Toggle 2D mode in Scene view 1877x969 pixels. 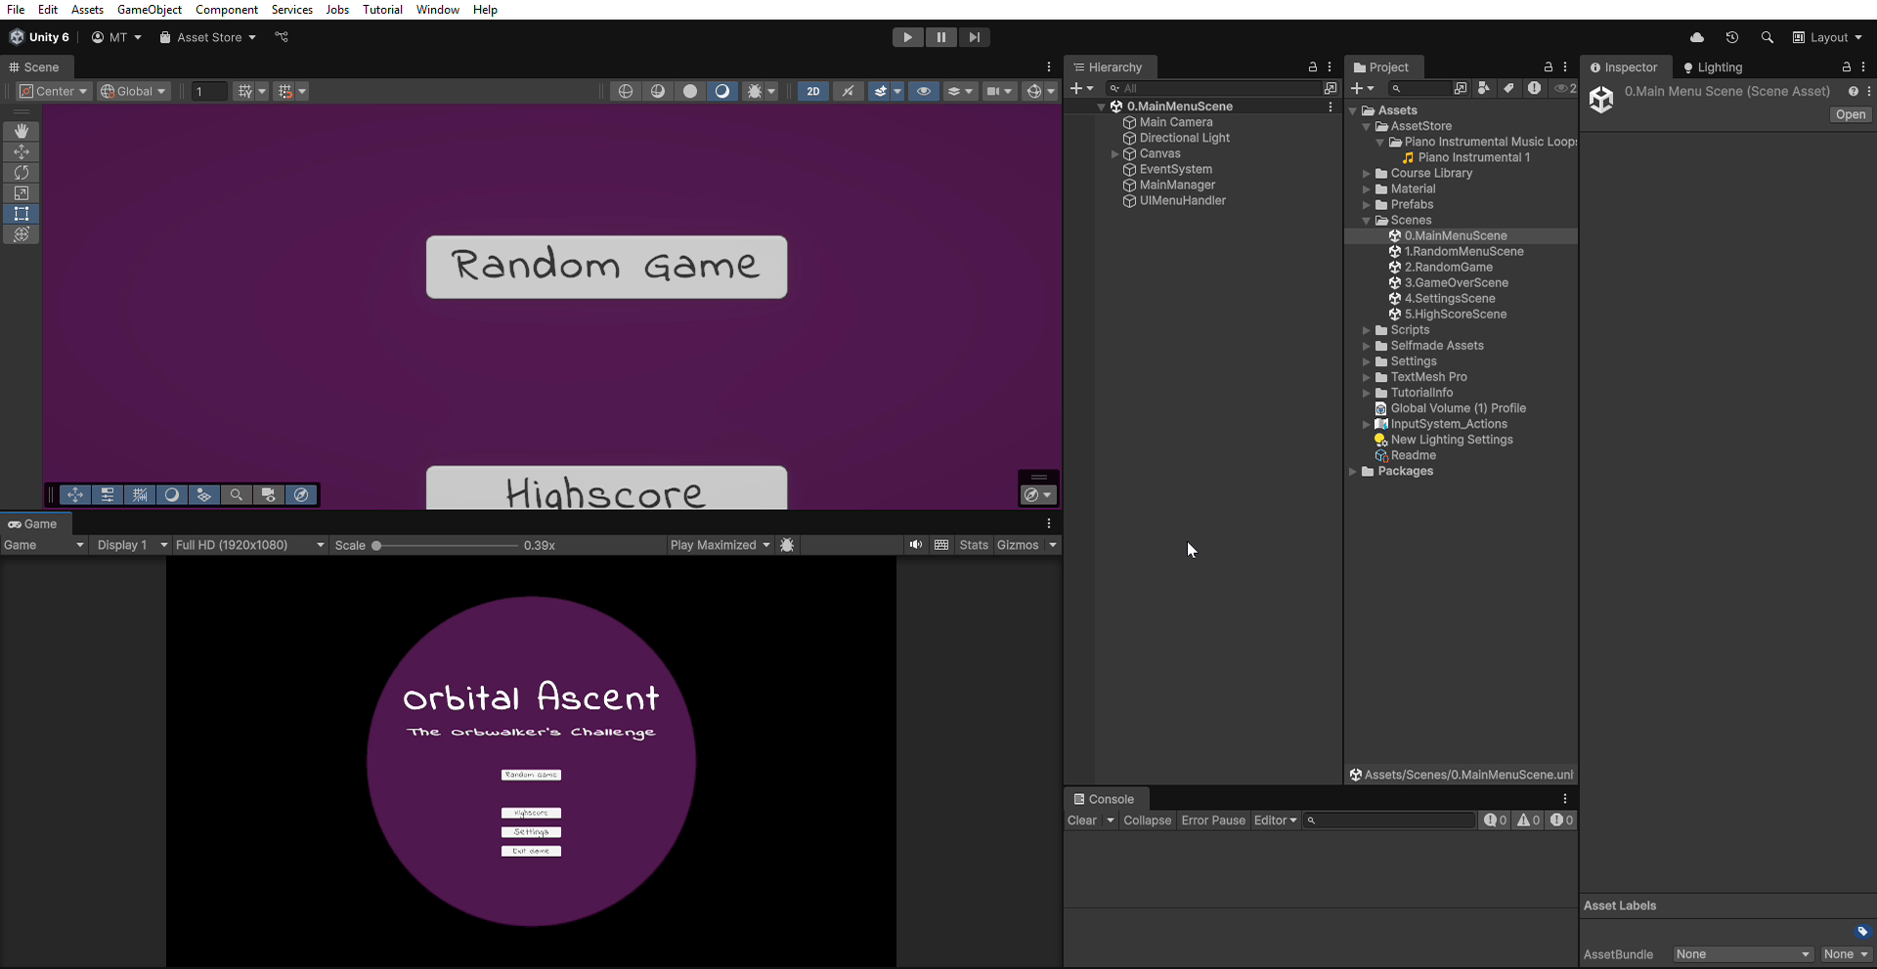point(812,91)
